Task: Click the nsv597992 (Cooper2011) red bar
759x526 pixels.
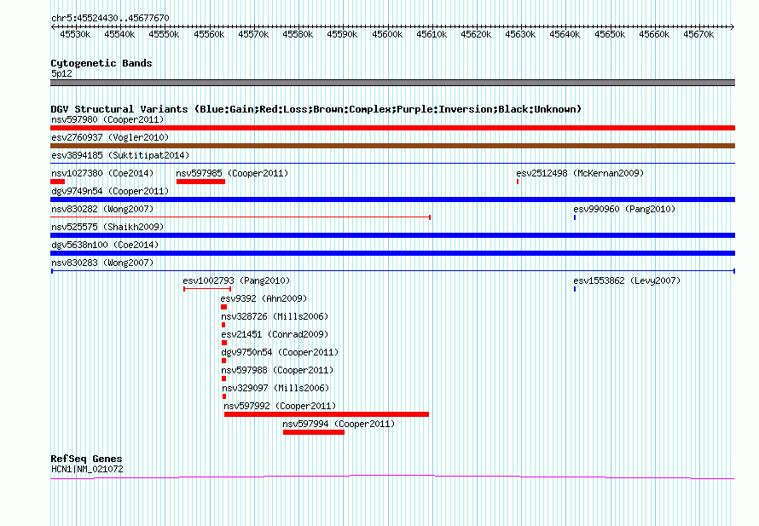Action: pyautogui.click(x=327, y=414)
